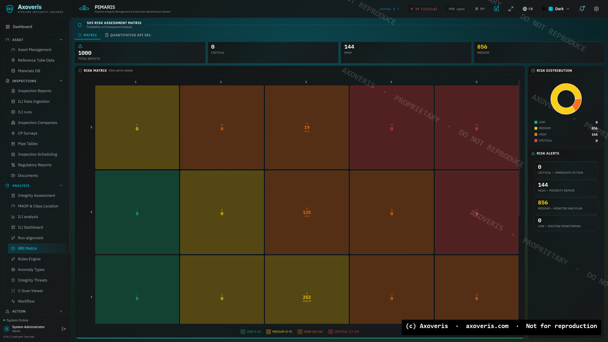Open the ⌘K command palette button
608x342 pixels.
480,9
